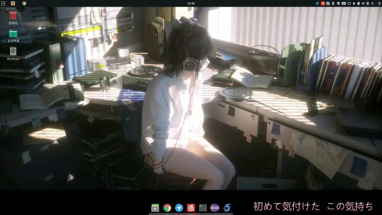The height and width of the screenshot is (215, 382).
Task: Open Eclipse IDE from the dock
Action: point(215,208)
